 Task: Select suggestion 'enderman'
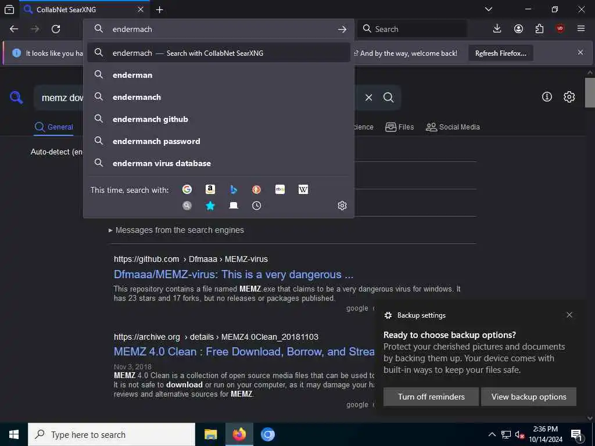(x=218, y=75)
